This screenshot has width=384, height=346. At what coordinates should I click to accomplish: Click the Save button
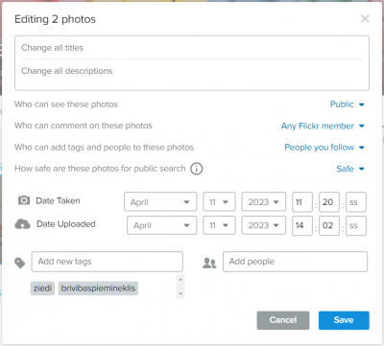(344, 320)
